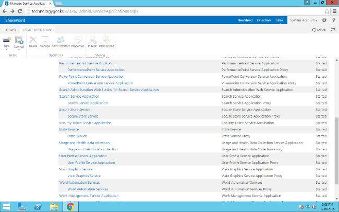The height and width of the screenshot is (212, 339).
Task: Click 'Word Automation Services Proxy' text
Action: [247, 189]
